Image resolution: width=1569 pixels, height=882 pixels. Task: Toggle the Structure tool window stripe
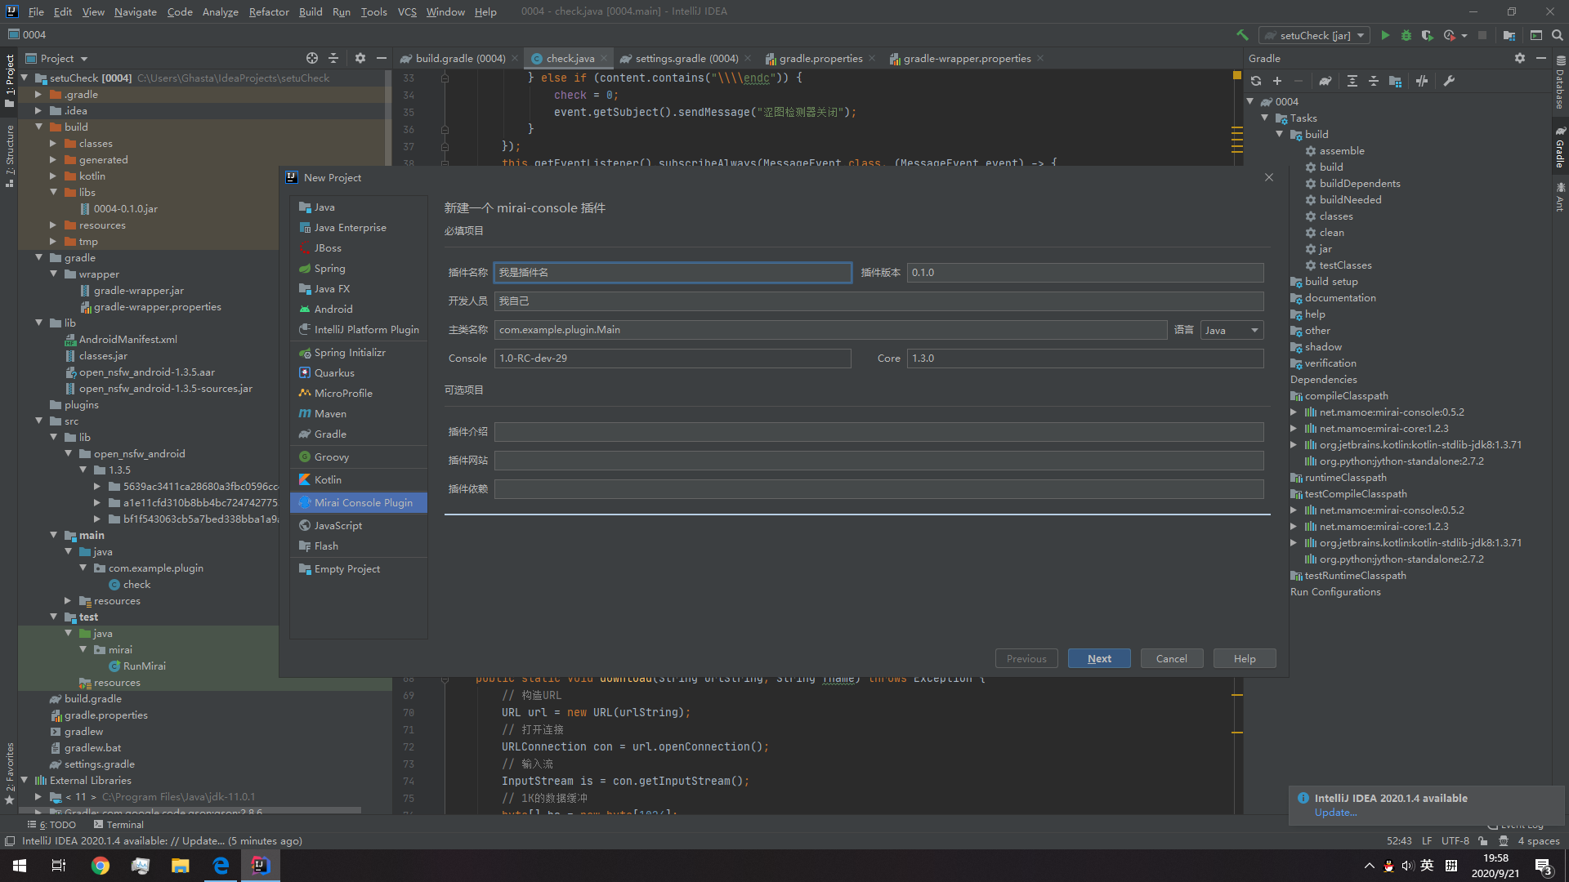(x=10, y=155)
